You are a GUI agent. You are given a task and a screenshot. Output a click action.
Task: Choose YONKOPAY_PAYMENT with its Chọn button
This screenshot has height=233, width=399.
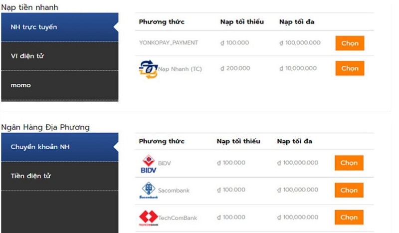(350, 43)
